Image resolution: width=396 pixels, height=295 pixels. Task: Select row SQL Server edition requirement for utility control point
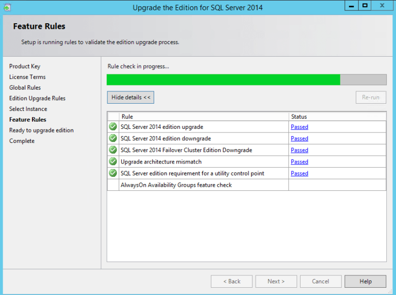coord(246,173)
